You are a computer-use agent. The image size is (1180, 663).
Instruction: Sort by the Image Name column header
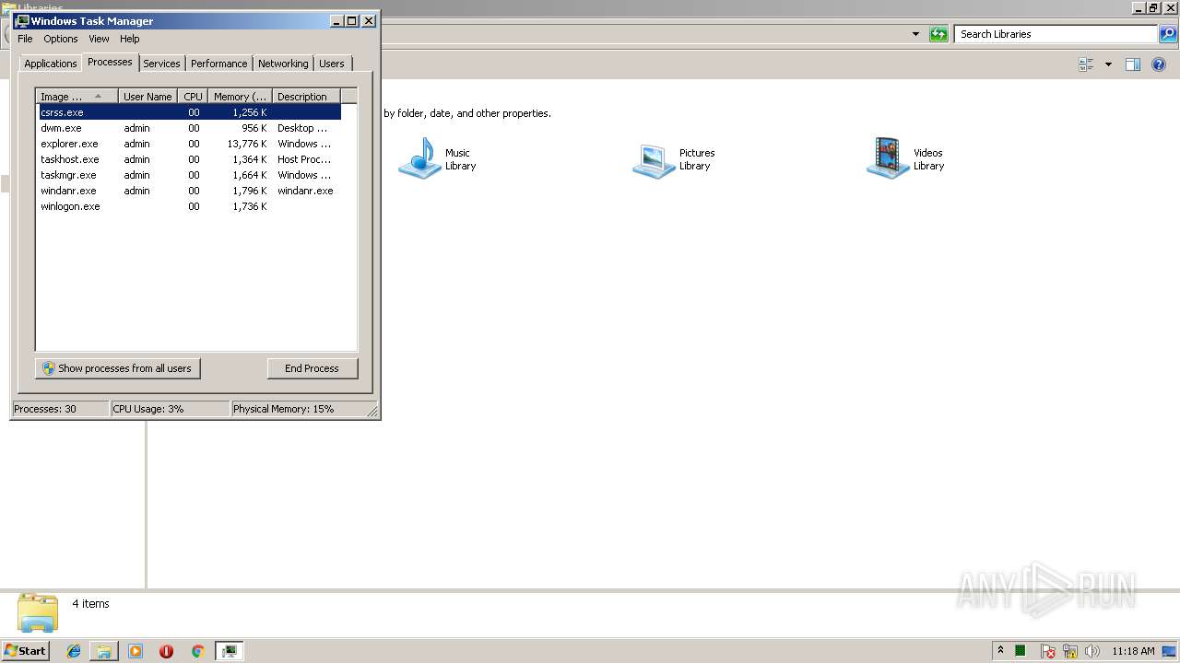77,96
